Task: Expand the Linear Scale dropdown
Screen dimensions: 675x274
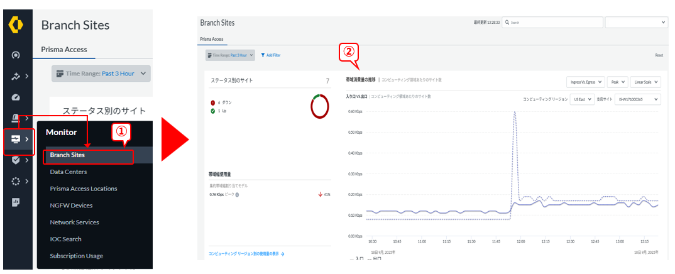Action: [645, 82]
